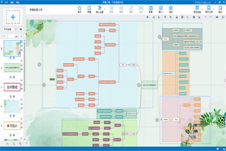
Task: Click the lock icon in secondary toolbar
Action: (177, 17)
